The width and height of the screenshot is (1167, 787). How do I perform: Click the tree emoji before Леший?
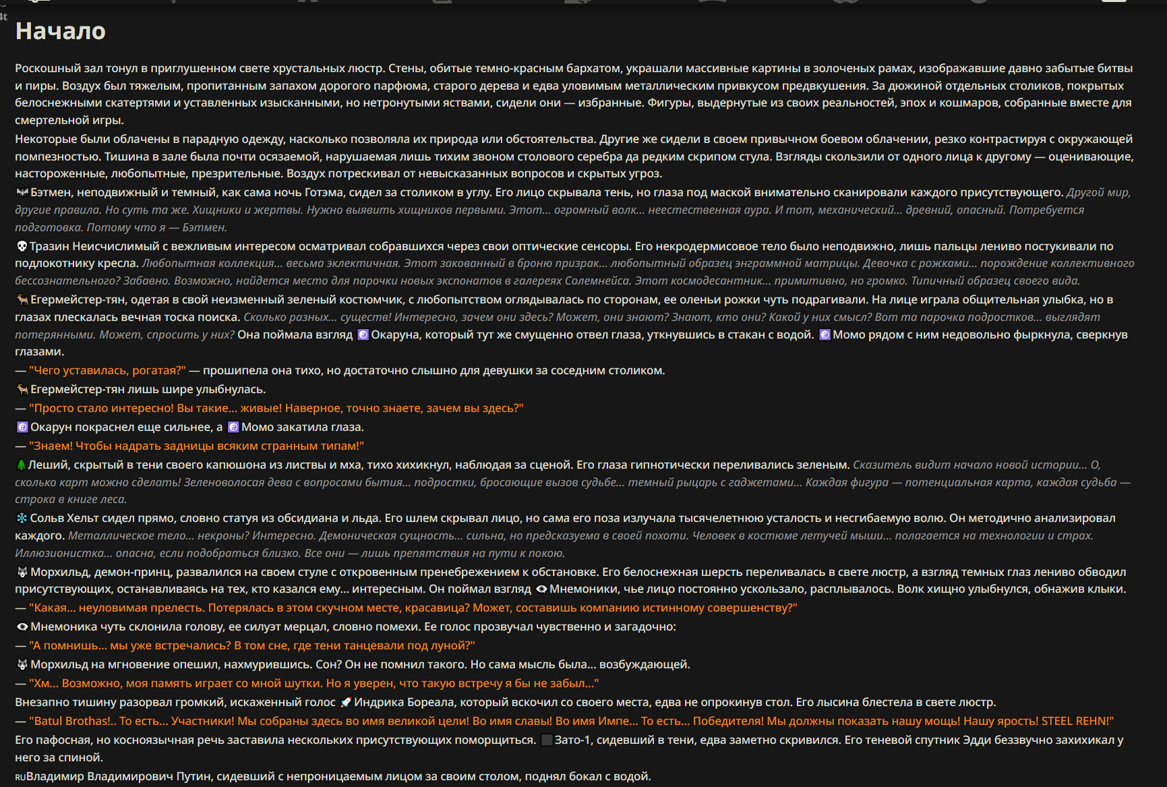[x=21, y=465]
